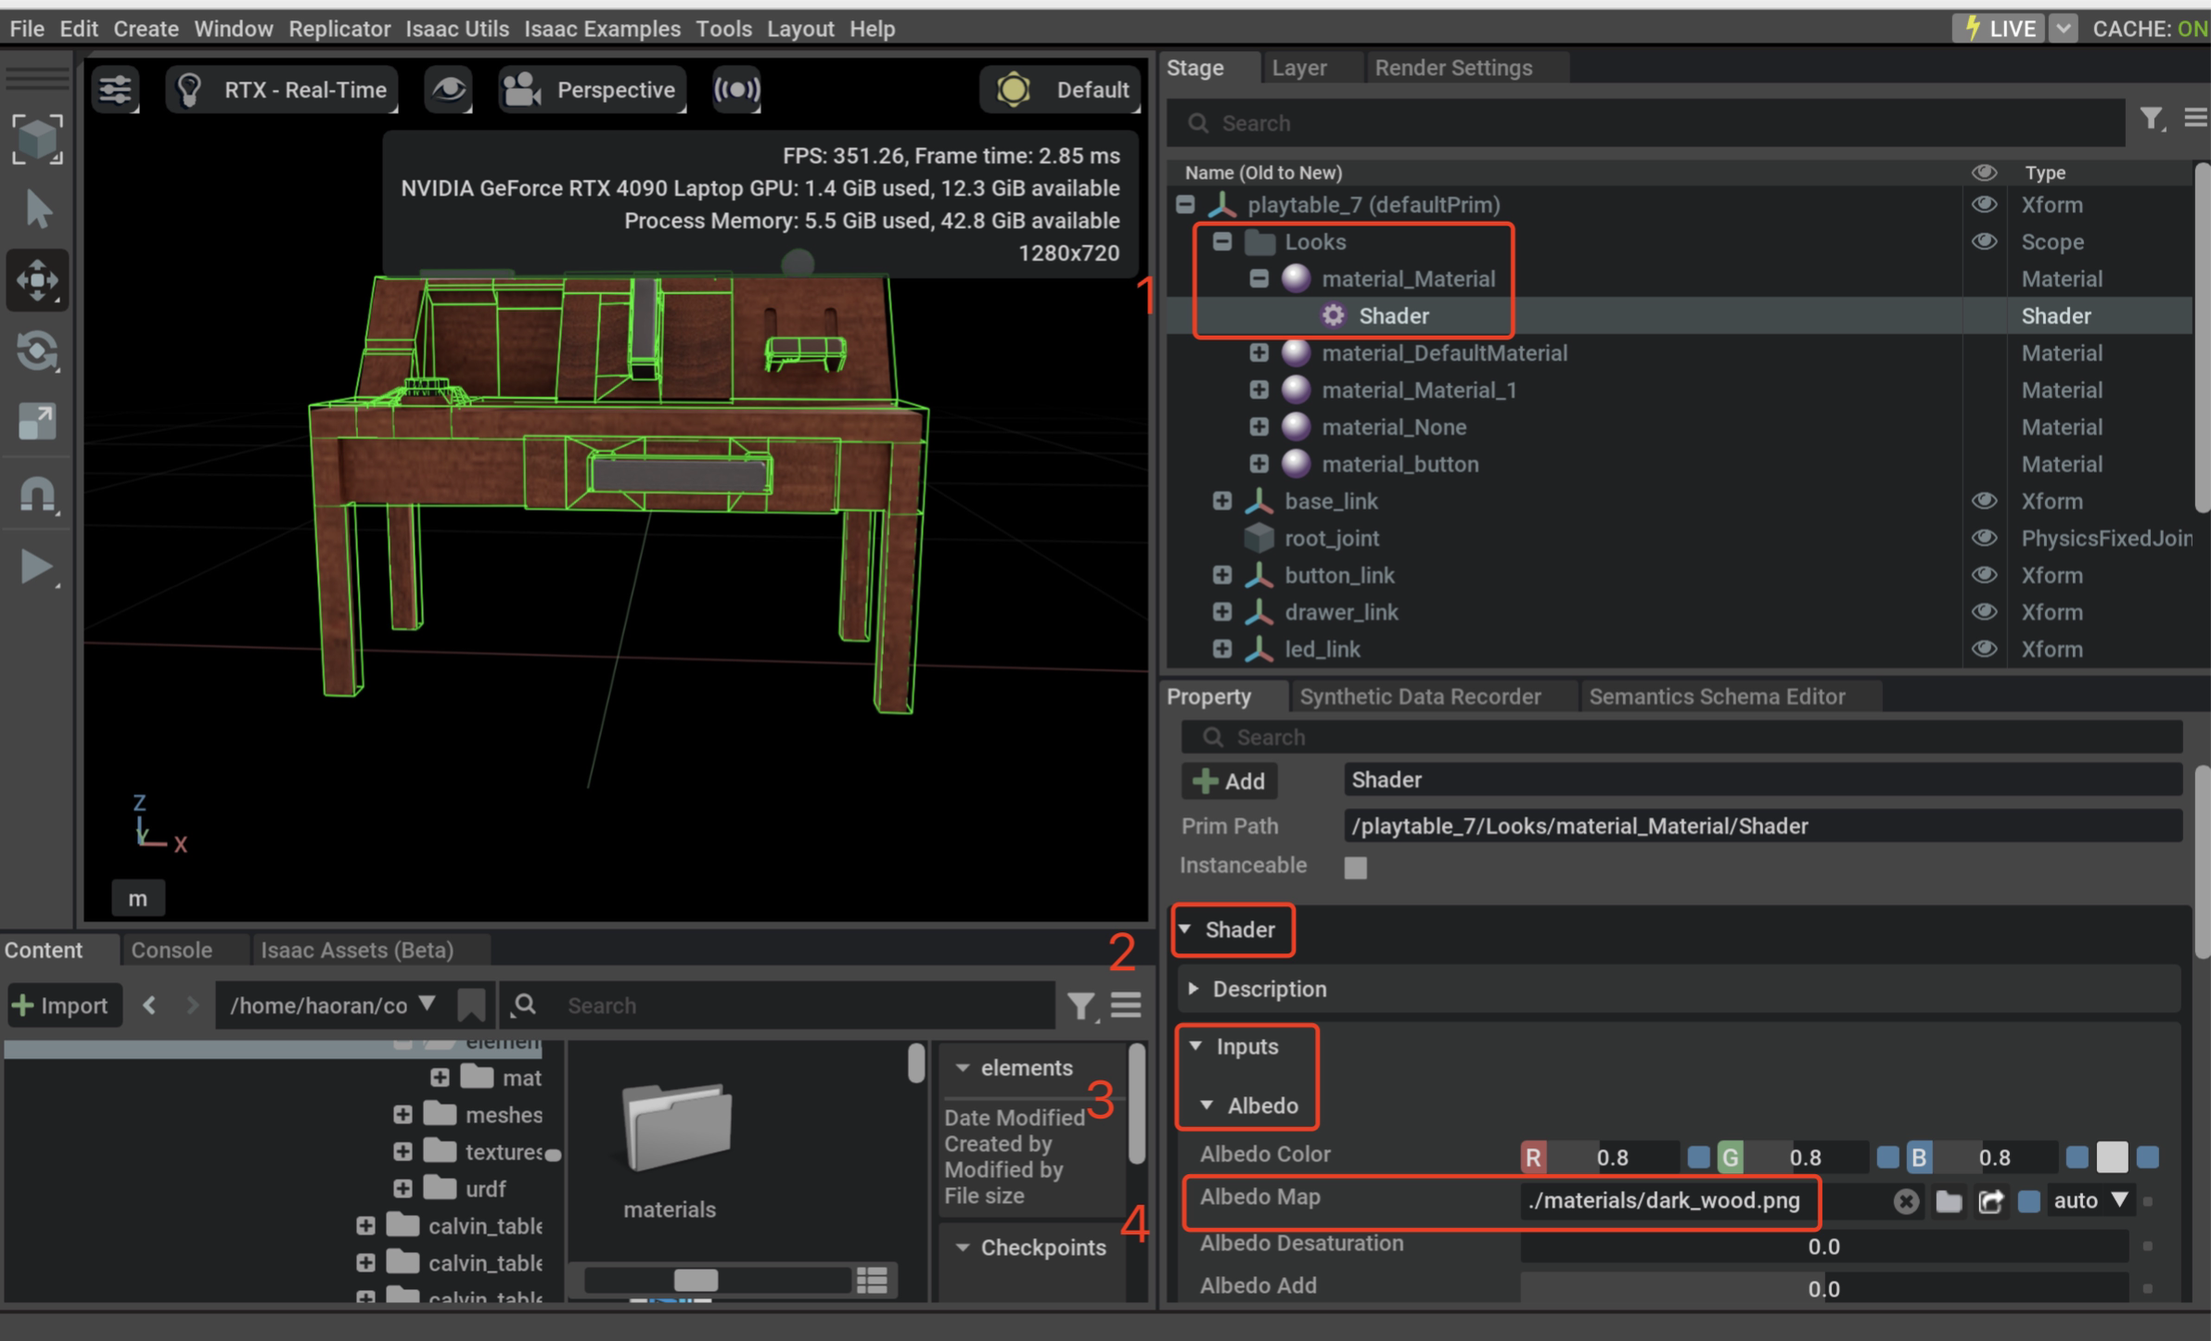Viewport: 2211px width, 1341px height.
Task: Select the Move tool in left toolbar
Action: coord(37,280)
